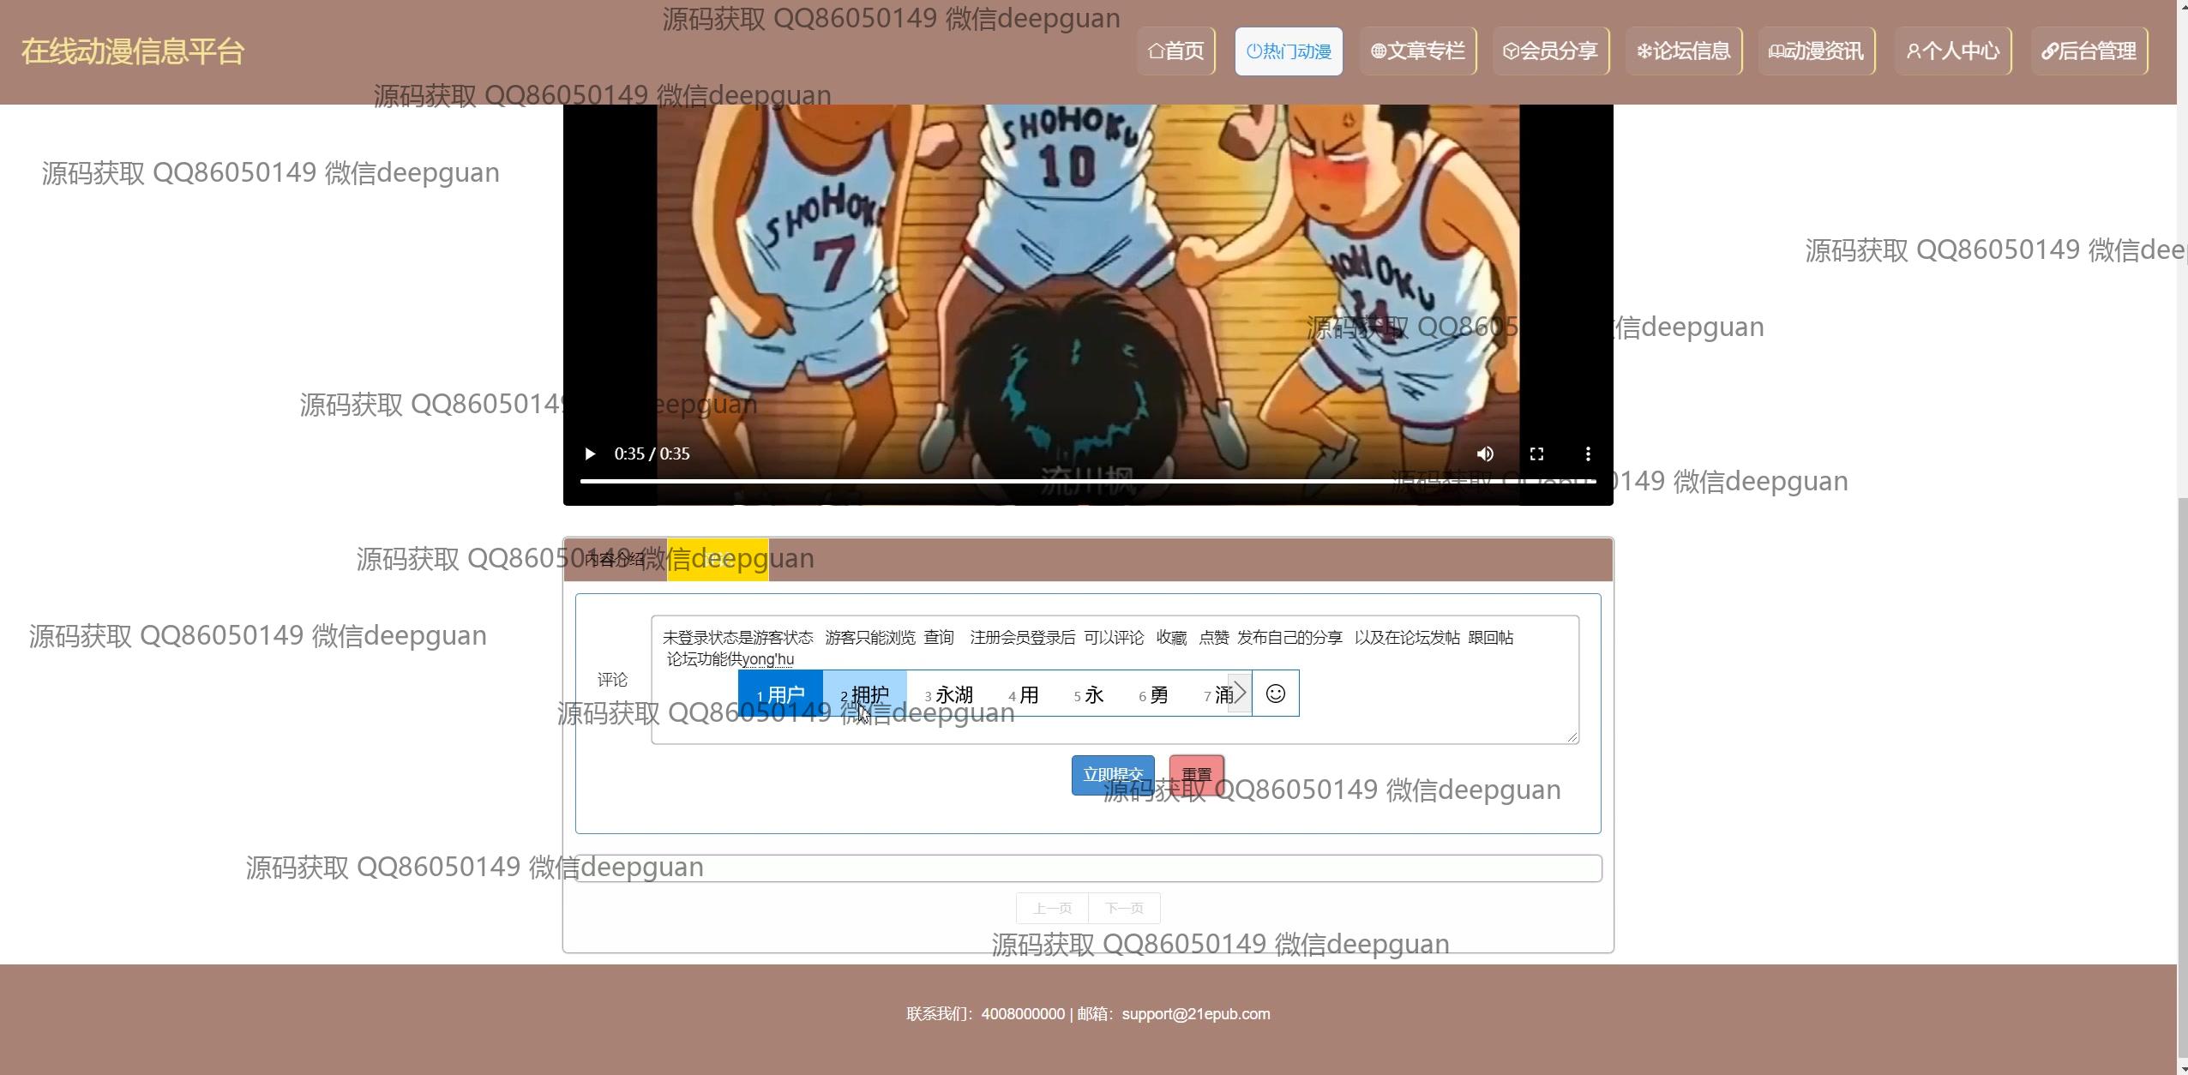Open 会员分享 nav item
The height and width of the screenshot is (1075, 2188).
(1551, 51)
